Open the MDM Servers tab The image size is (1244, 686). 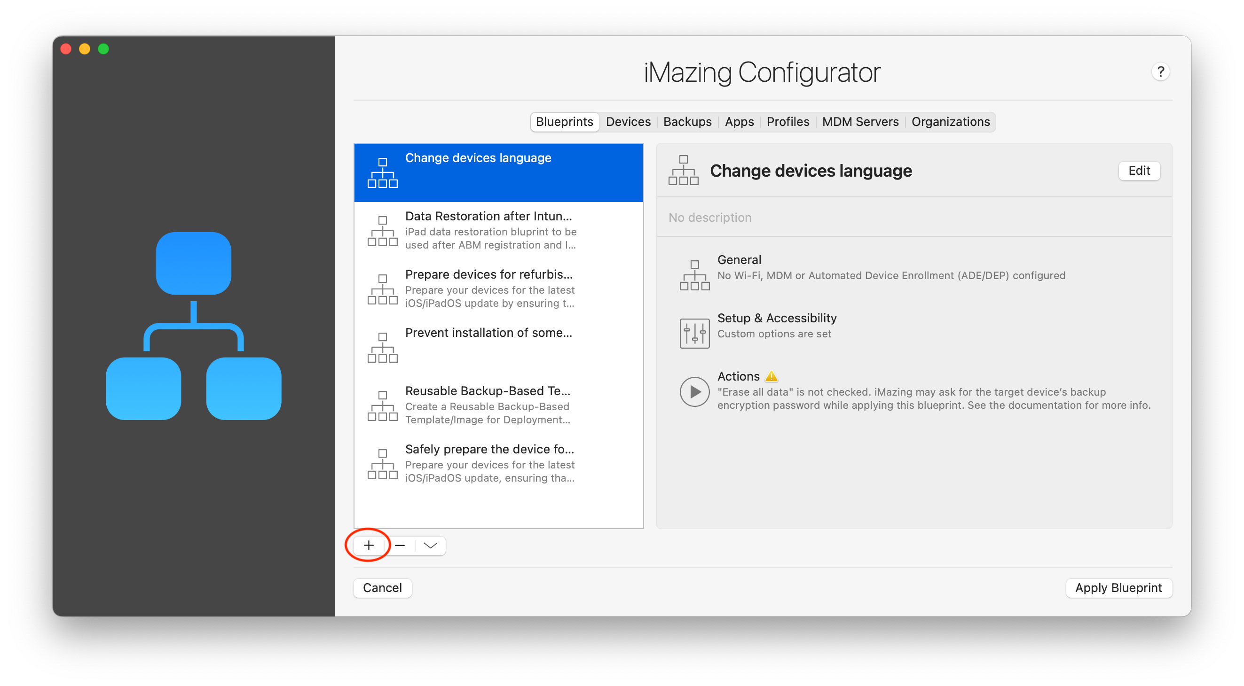click(860, 122)
